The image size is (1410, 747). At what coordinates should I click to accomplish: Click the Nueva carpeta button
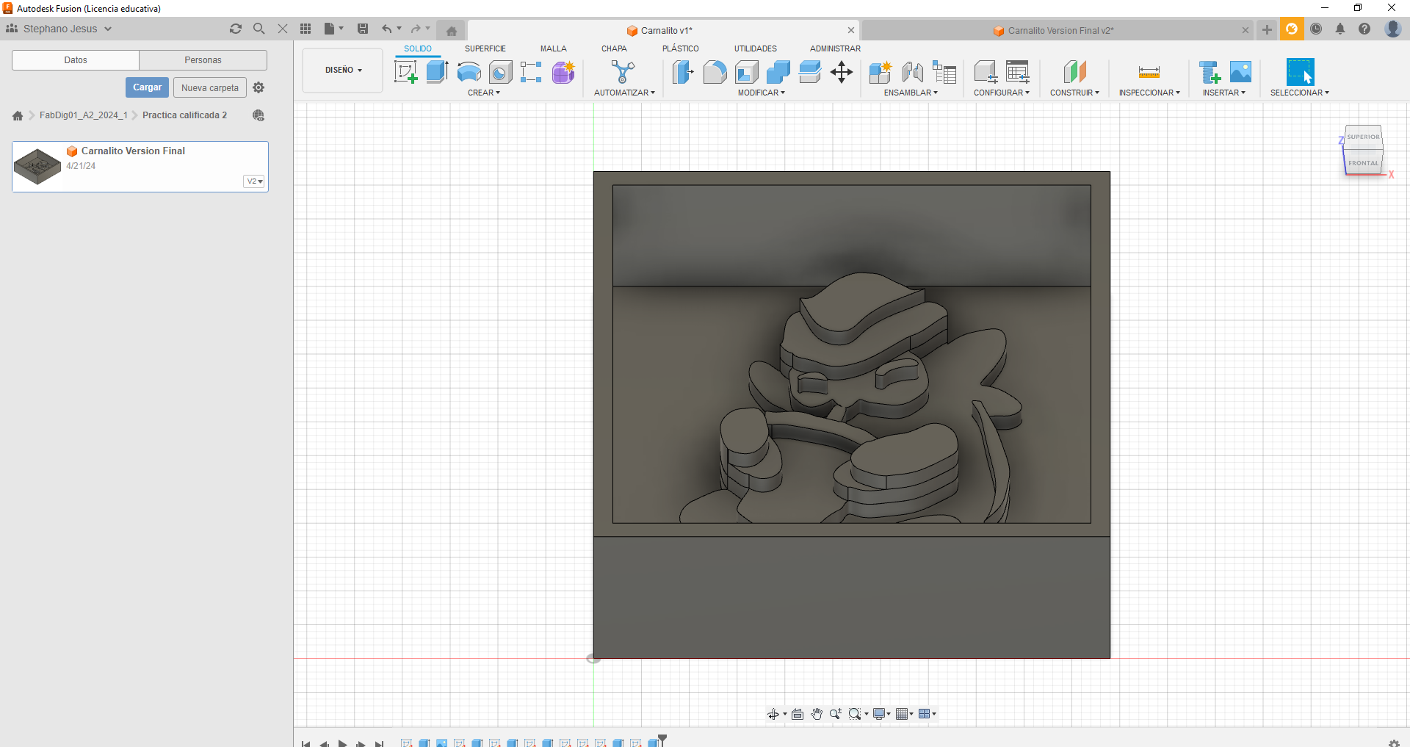tap(210, 88)
